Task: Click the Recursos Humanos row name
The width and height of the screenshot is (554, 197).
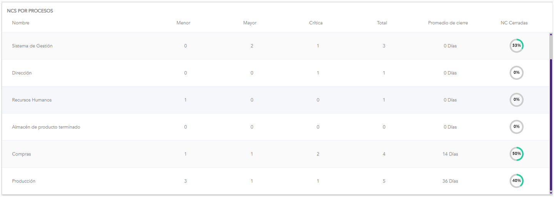Action: 32,100
